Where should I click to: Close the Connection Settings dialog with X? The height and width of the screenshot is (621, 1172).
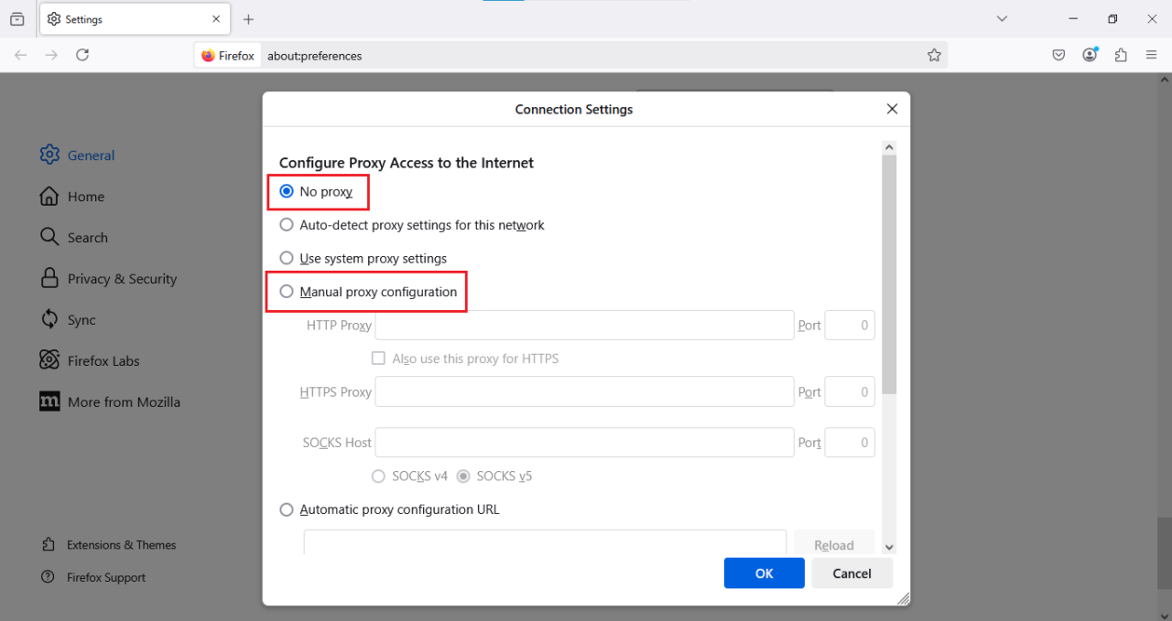pyautogui.click(x=892, y=109)
